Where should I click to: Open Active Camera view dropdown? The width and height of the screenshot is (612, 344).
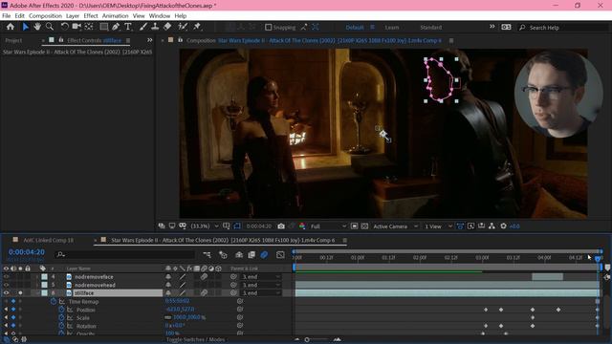click(395, 226)
